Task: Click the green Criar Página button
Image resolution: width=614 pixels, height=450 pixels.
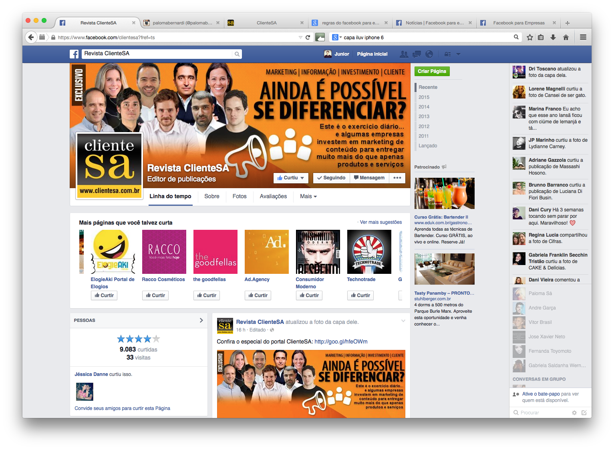Action: pos(432,71)
